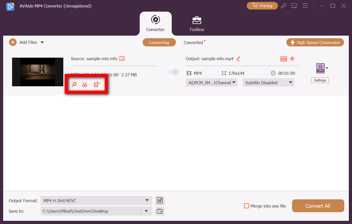
Task: Switch to the Toolbox tab
Action: (197, 24)
